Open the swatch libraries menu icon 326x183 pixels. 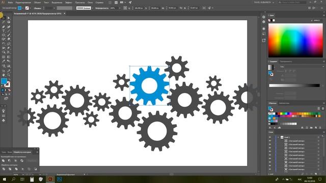tap(270, 128)
